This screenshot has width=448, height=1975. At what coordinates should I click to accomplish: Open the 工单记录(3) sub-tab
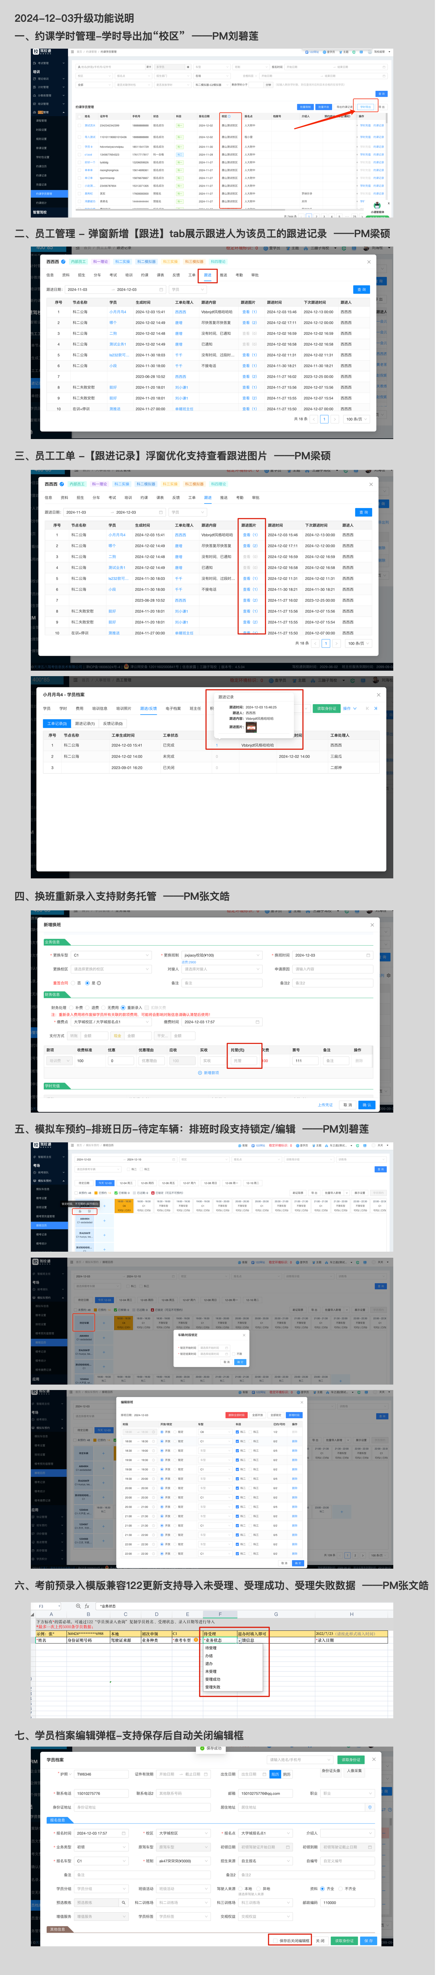click(x=57, y=723)
